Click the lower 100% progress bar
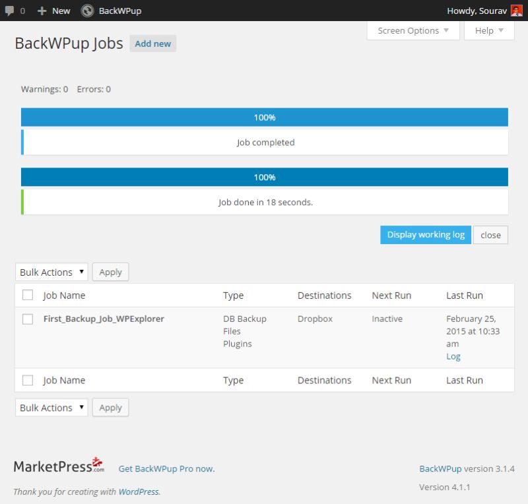Screen dimensions: 528x504 [x=265, y=177]
